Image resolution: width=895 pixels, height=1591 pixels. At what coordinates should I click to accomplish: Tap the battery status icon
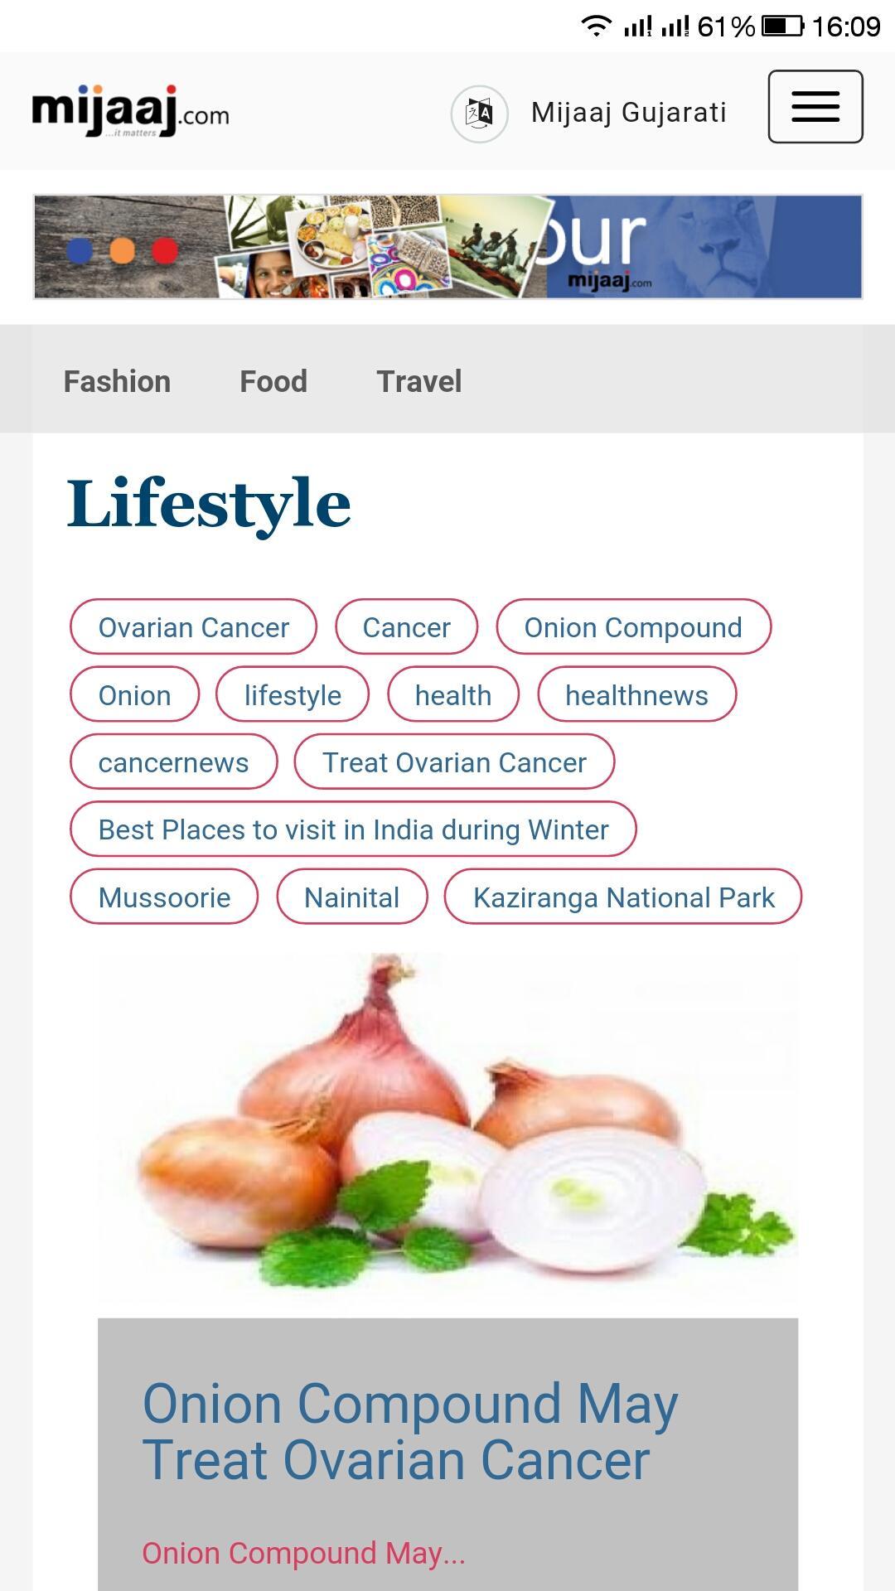(782, 27)
